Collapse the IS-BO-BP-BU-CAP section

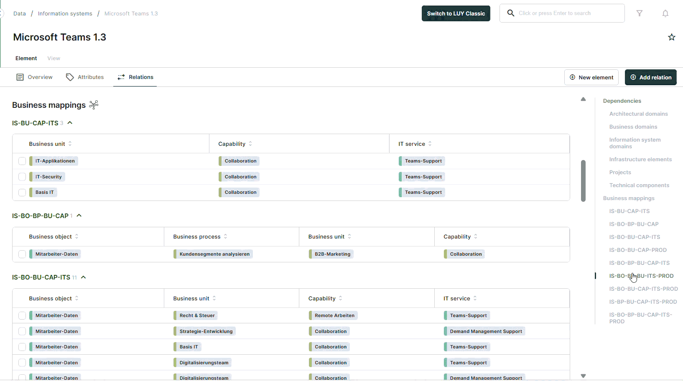tap(79, 216)
